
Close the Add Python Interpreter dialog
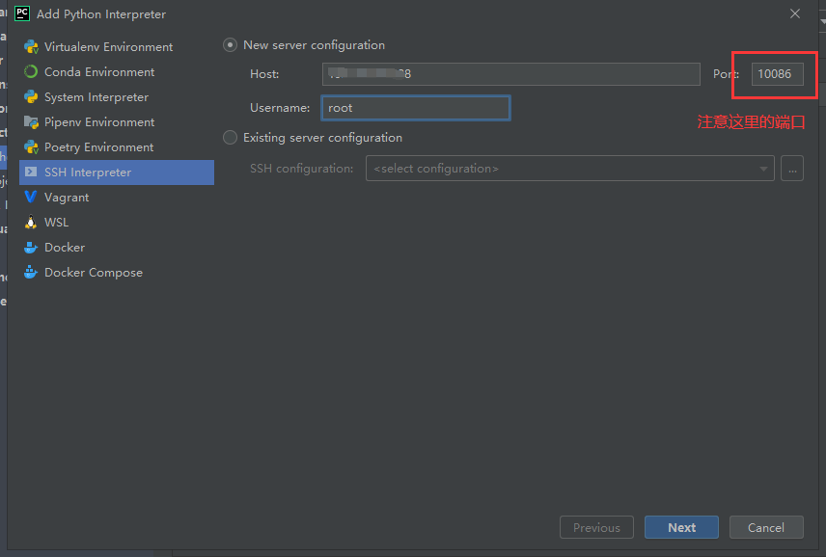tap(795, 13)
